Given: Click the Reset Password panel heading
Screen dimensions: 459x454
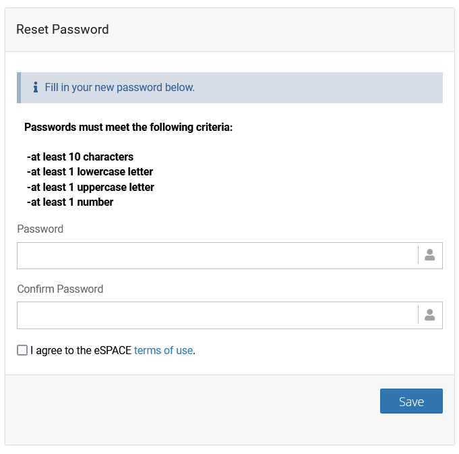Looking at the screenshot, I should click(x=62, y=30).
